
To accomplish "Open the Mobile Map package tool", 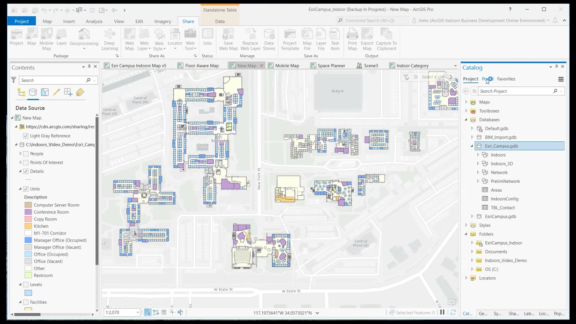I will [46, 40].
